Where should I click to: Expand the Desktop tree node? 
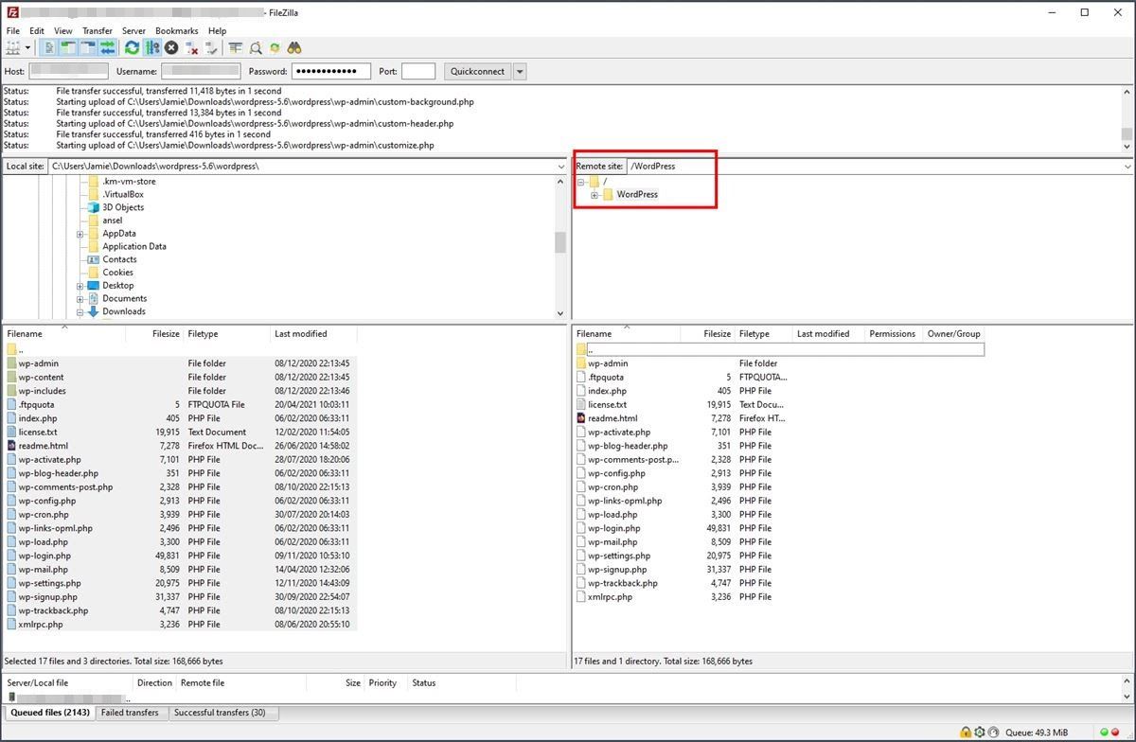point(80,286)
